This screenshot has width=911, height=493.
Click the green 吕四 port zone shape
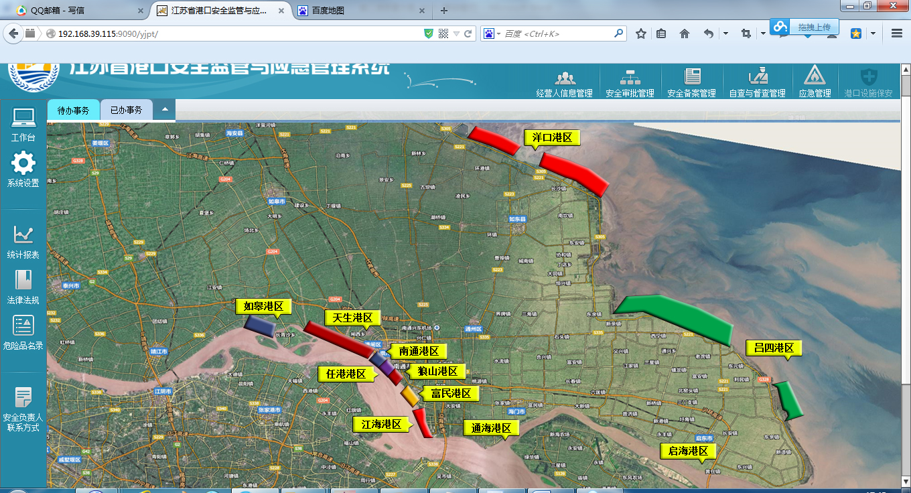683,317
